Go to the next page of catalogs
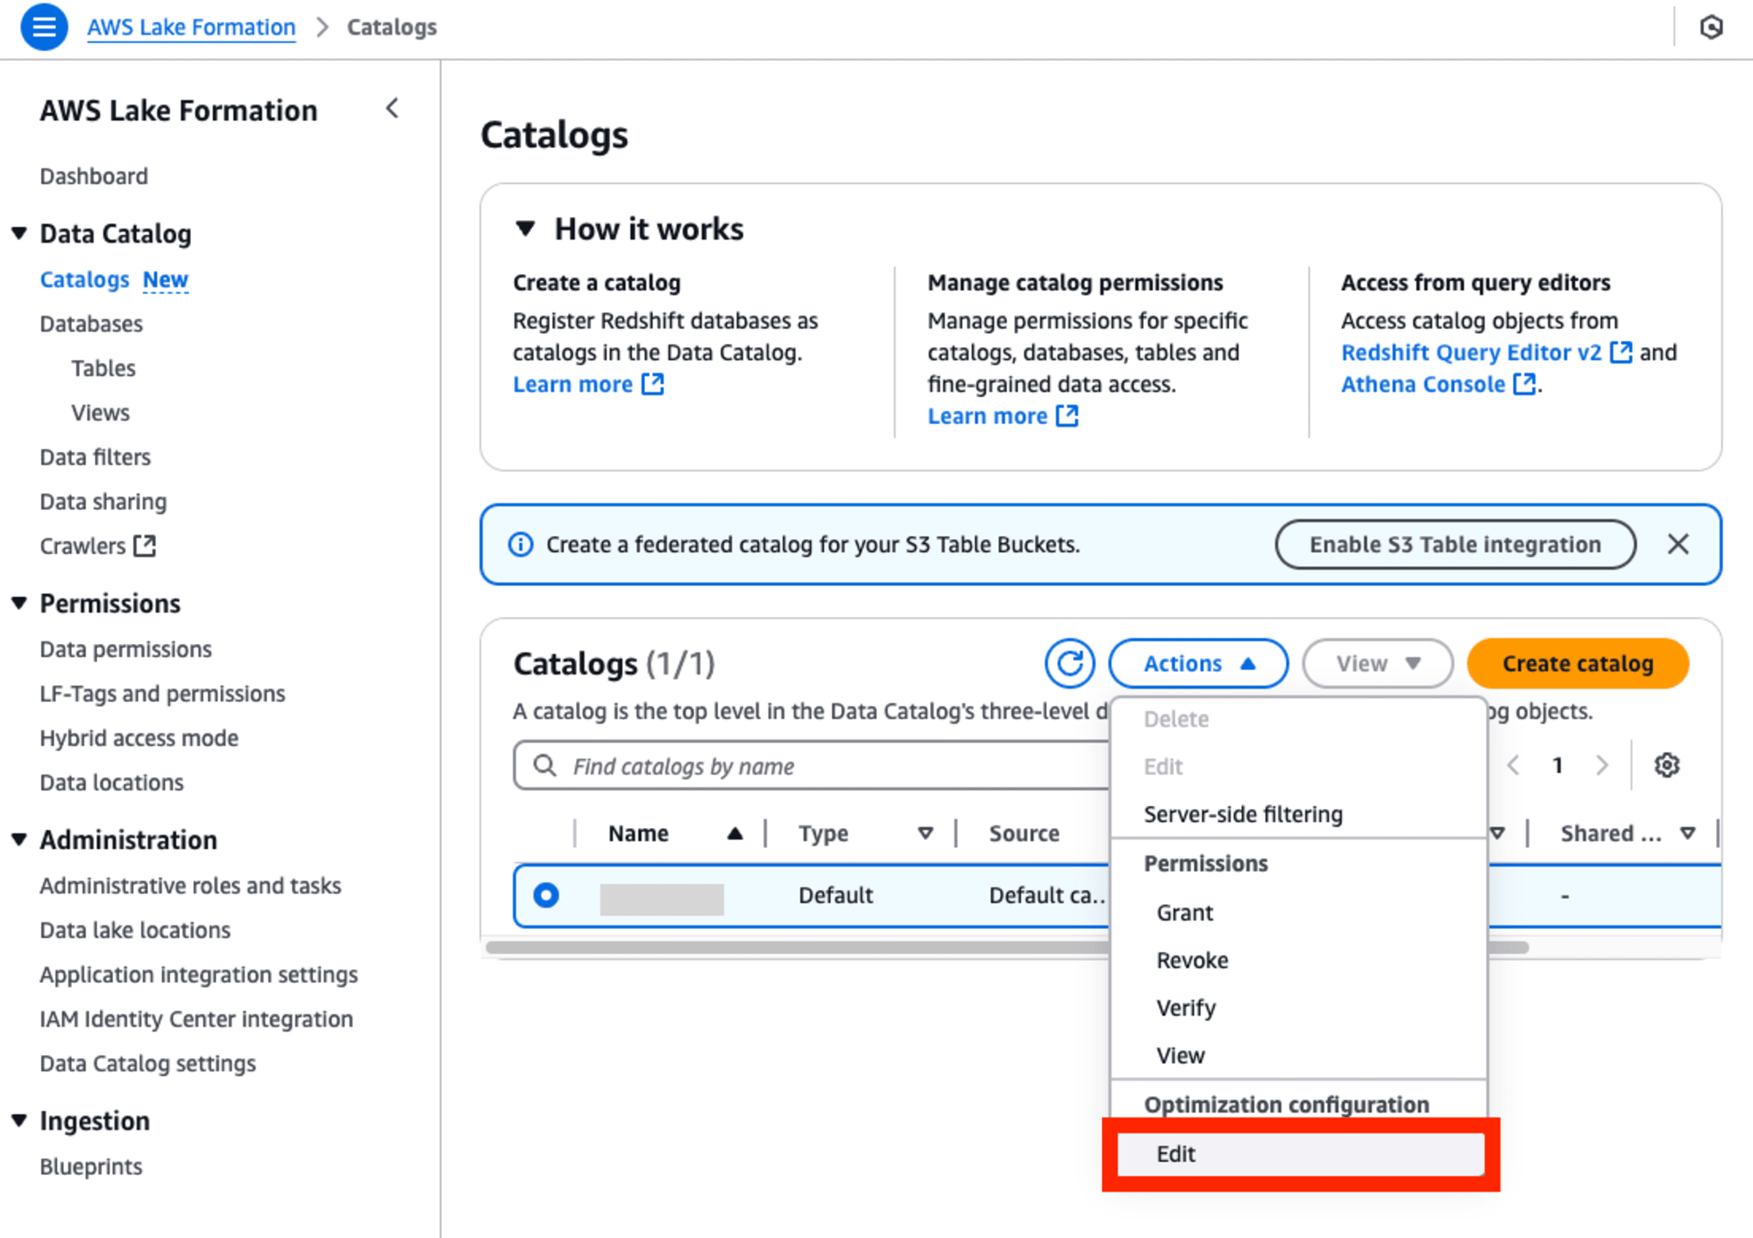The image size is (1753, 1238). 1601,765
